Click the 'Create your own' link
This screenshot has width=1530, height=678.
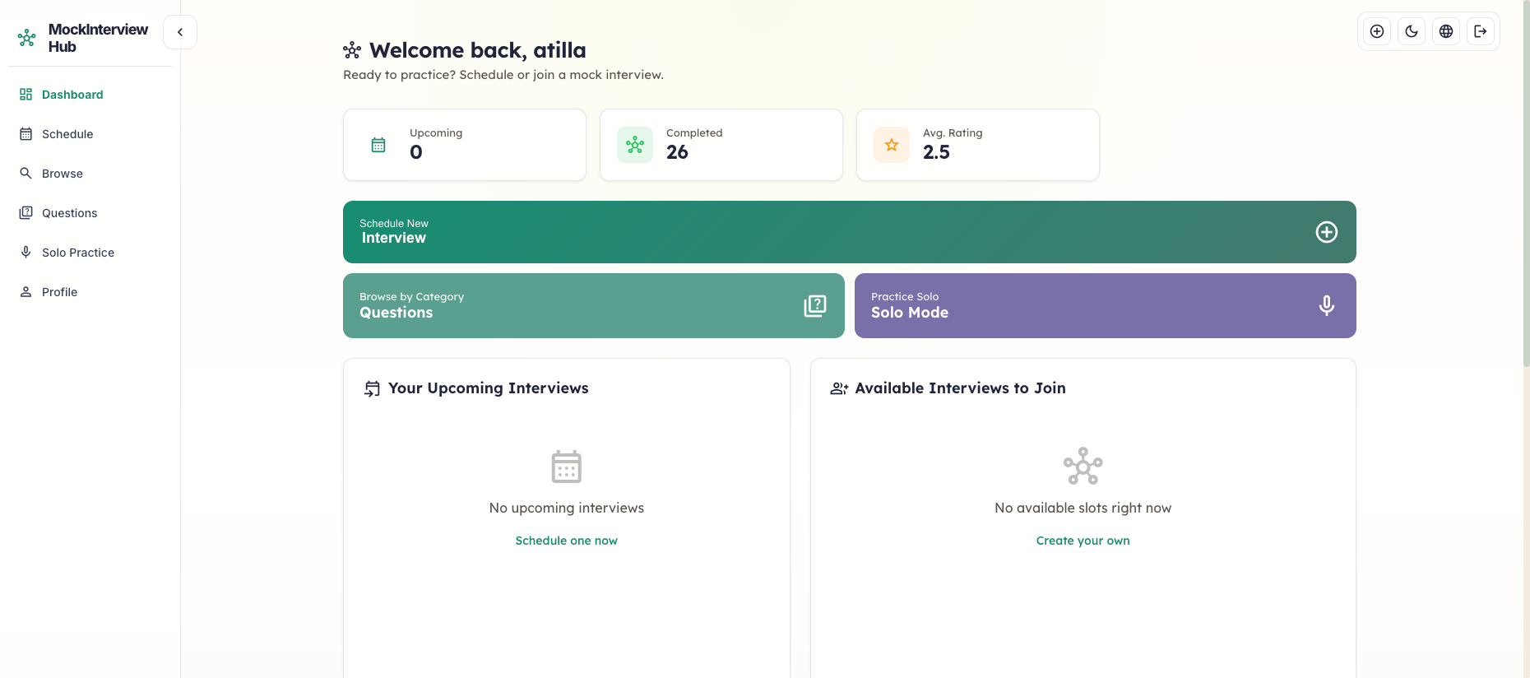[x=1083, y=541]
